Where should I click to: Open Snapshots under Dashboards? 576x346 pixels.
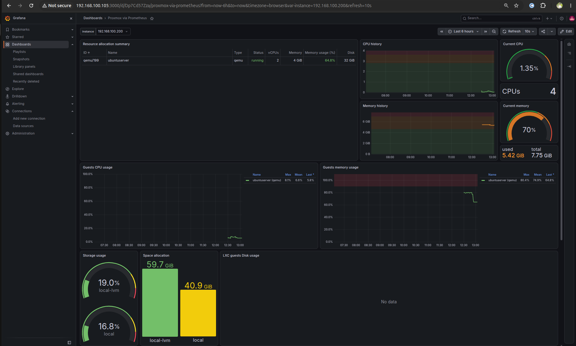(21, 59)
